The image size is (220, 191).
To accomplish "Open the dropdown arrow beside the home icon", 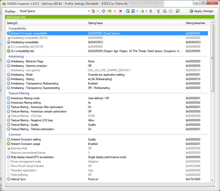I will (x=97, y=11).
